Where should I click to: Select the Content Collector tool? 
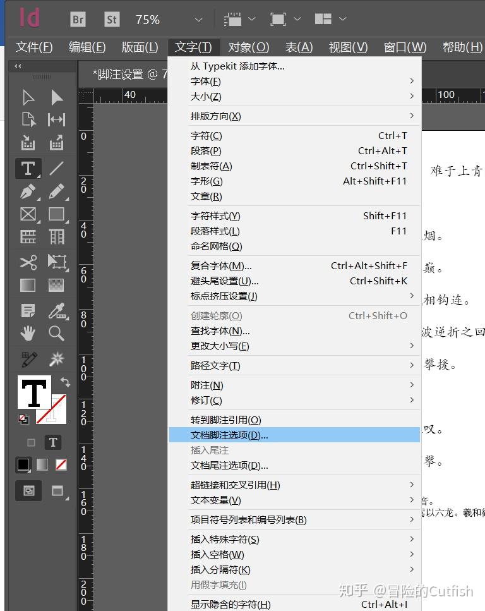tap(28, 143)
